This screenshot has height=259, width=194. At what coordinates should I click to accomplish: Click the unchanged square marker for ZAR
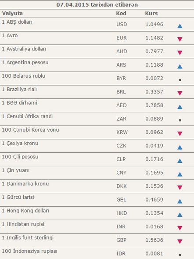(x=180, y=120)
